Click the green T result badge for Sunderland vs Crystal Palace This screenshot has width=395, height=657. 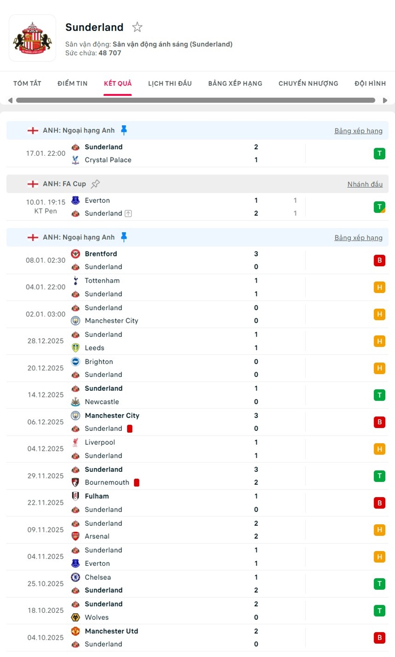point(379,153)
